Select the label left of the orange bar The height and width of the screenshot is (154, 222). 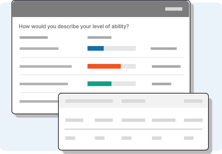tap(46, 66)
